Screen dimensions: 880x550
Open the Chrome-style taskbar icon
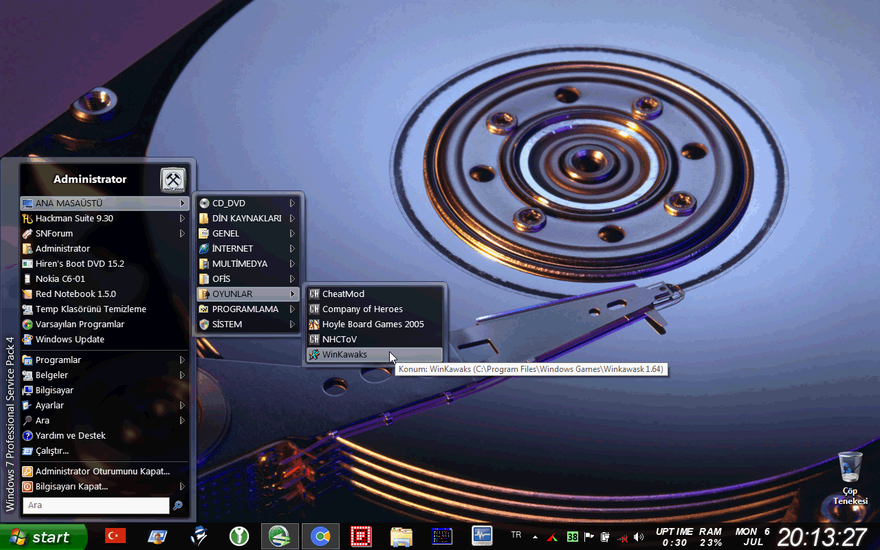pos(320,536)
